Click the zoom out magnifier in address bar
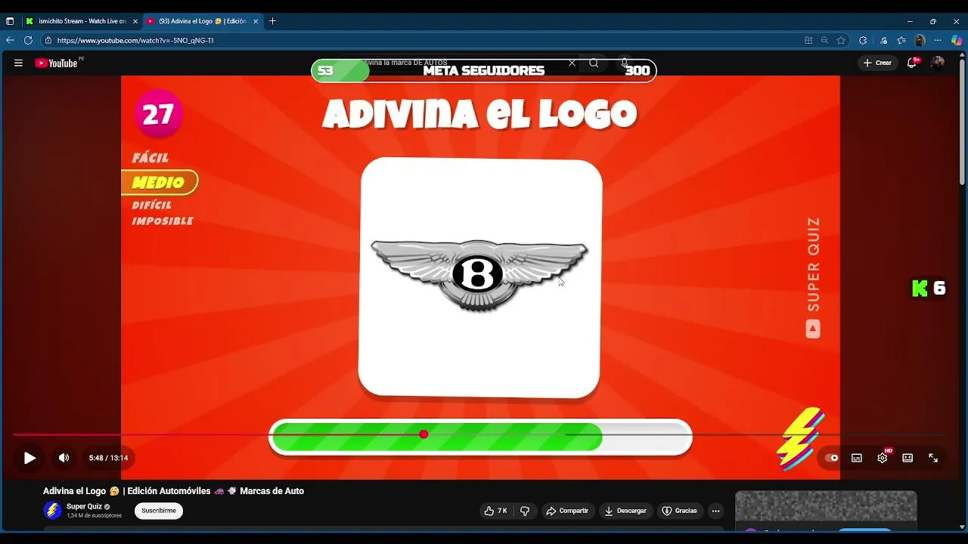The height and width of the screenshot is (544, 968). click(825, 40)
